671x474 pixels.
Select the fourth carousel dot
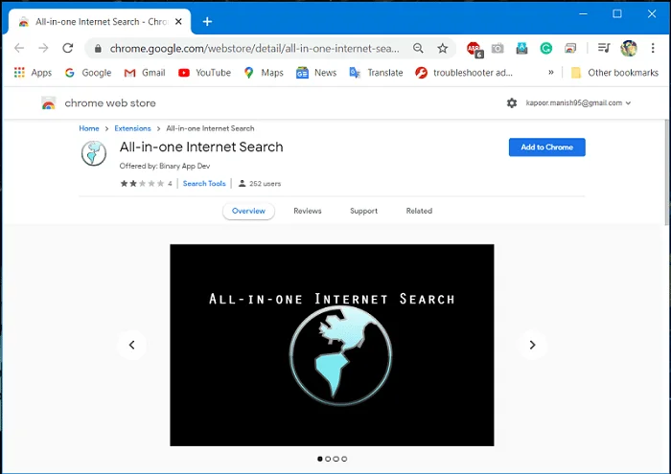[344, 459]
